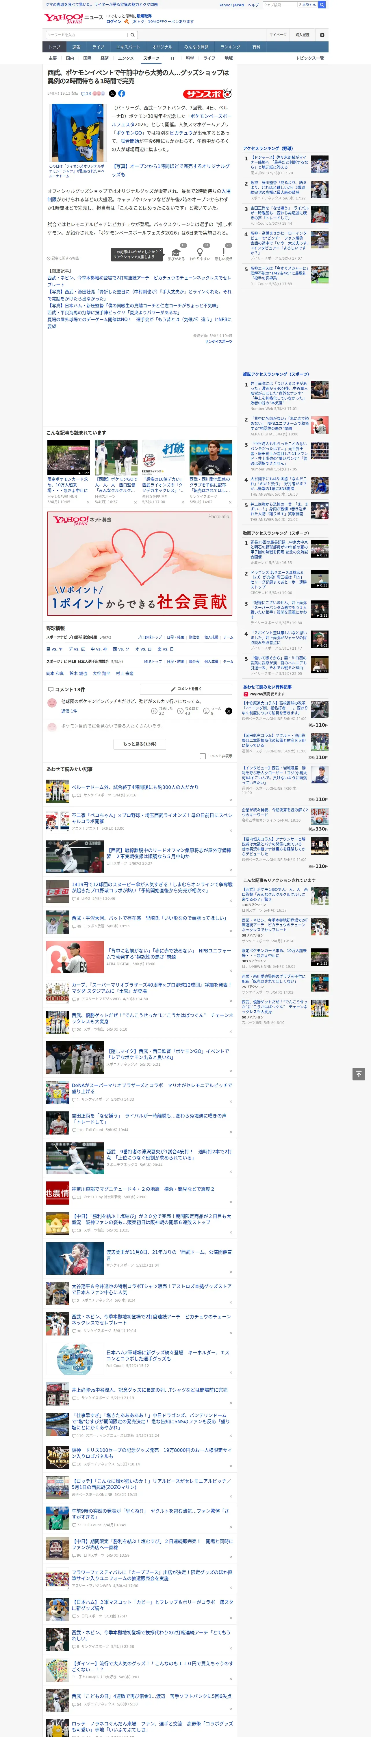The height and width of the screenshot is (1737, 371).
Task: Click the コメントを書く button
Action: pyautogui.click(x=186, y=689)
